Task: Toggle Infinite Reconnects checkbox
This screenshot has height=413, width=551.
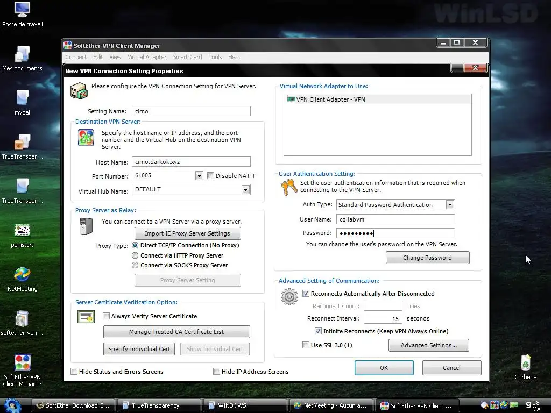Action: (x=318, y=331)
